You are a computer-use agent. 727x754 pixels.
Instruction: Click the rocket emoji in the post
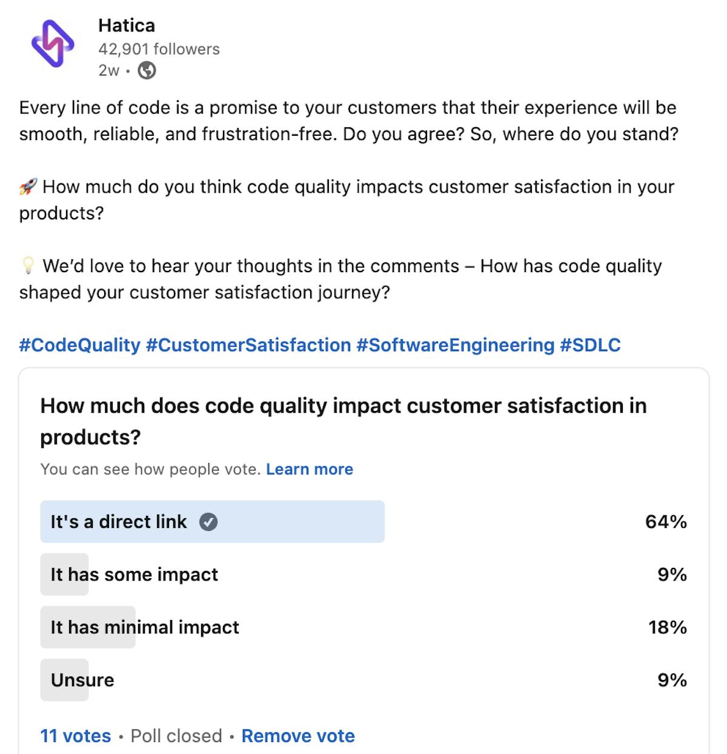coord(27,187)
